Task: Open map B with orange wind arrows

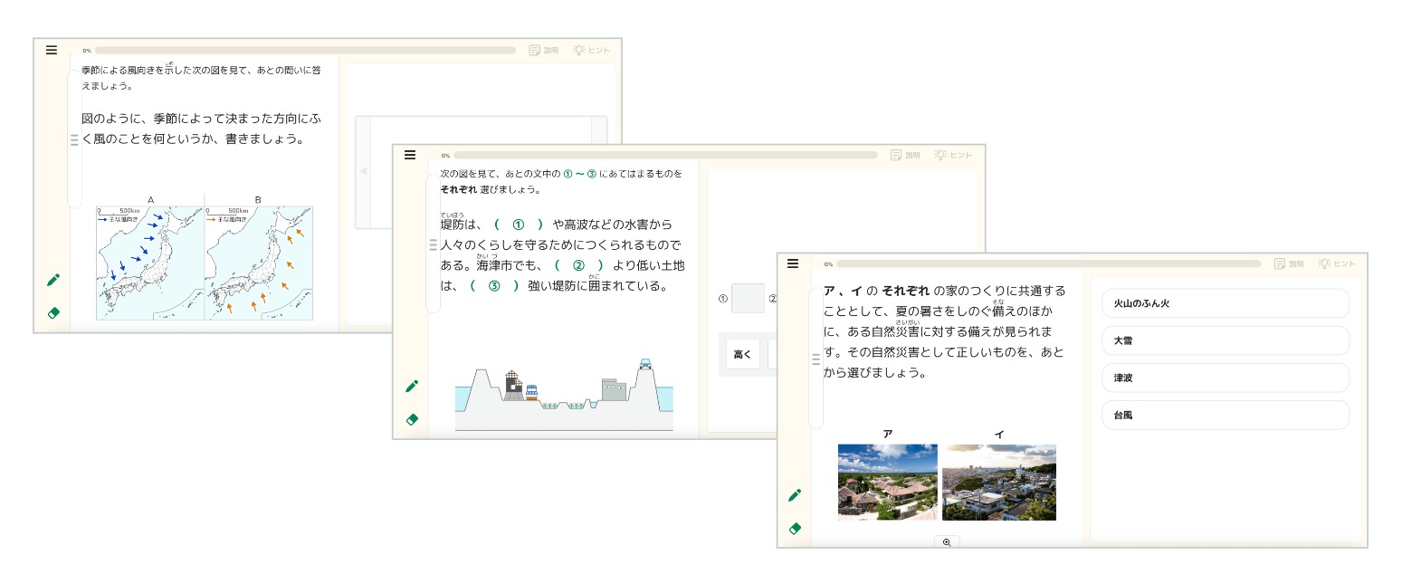Action: [259, 263]
